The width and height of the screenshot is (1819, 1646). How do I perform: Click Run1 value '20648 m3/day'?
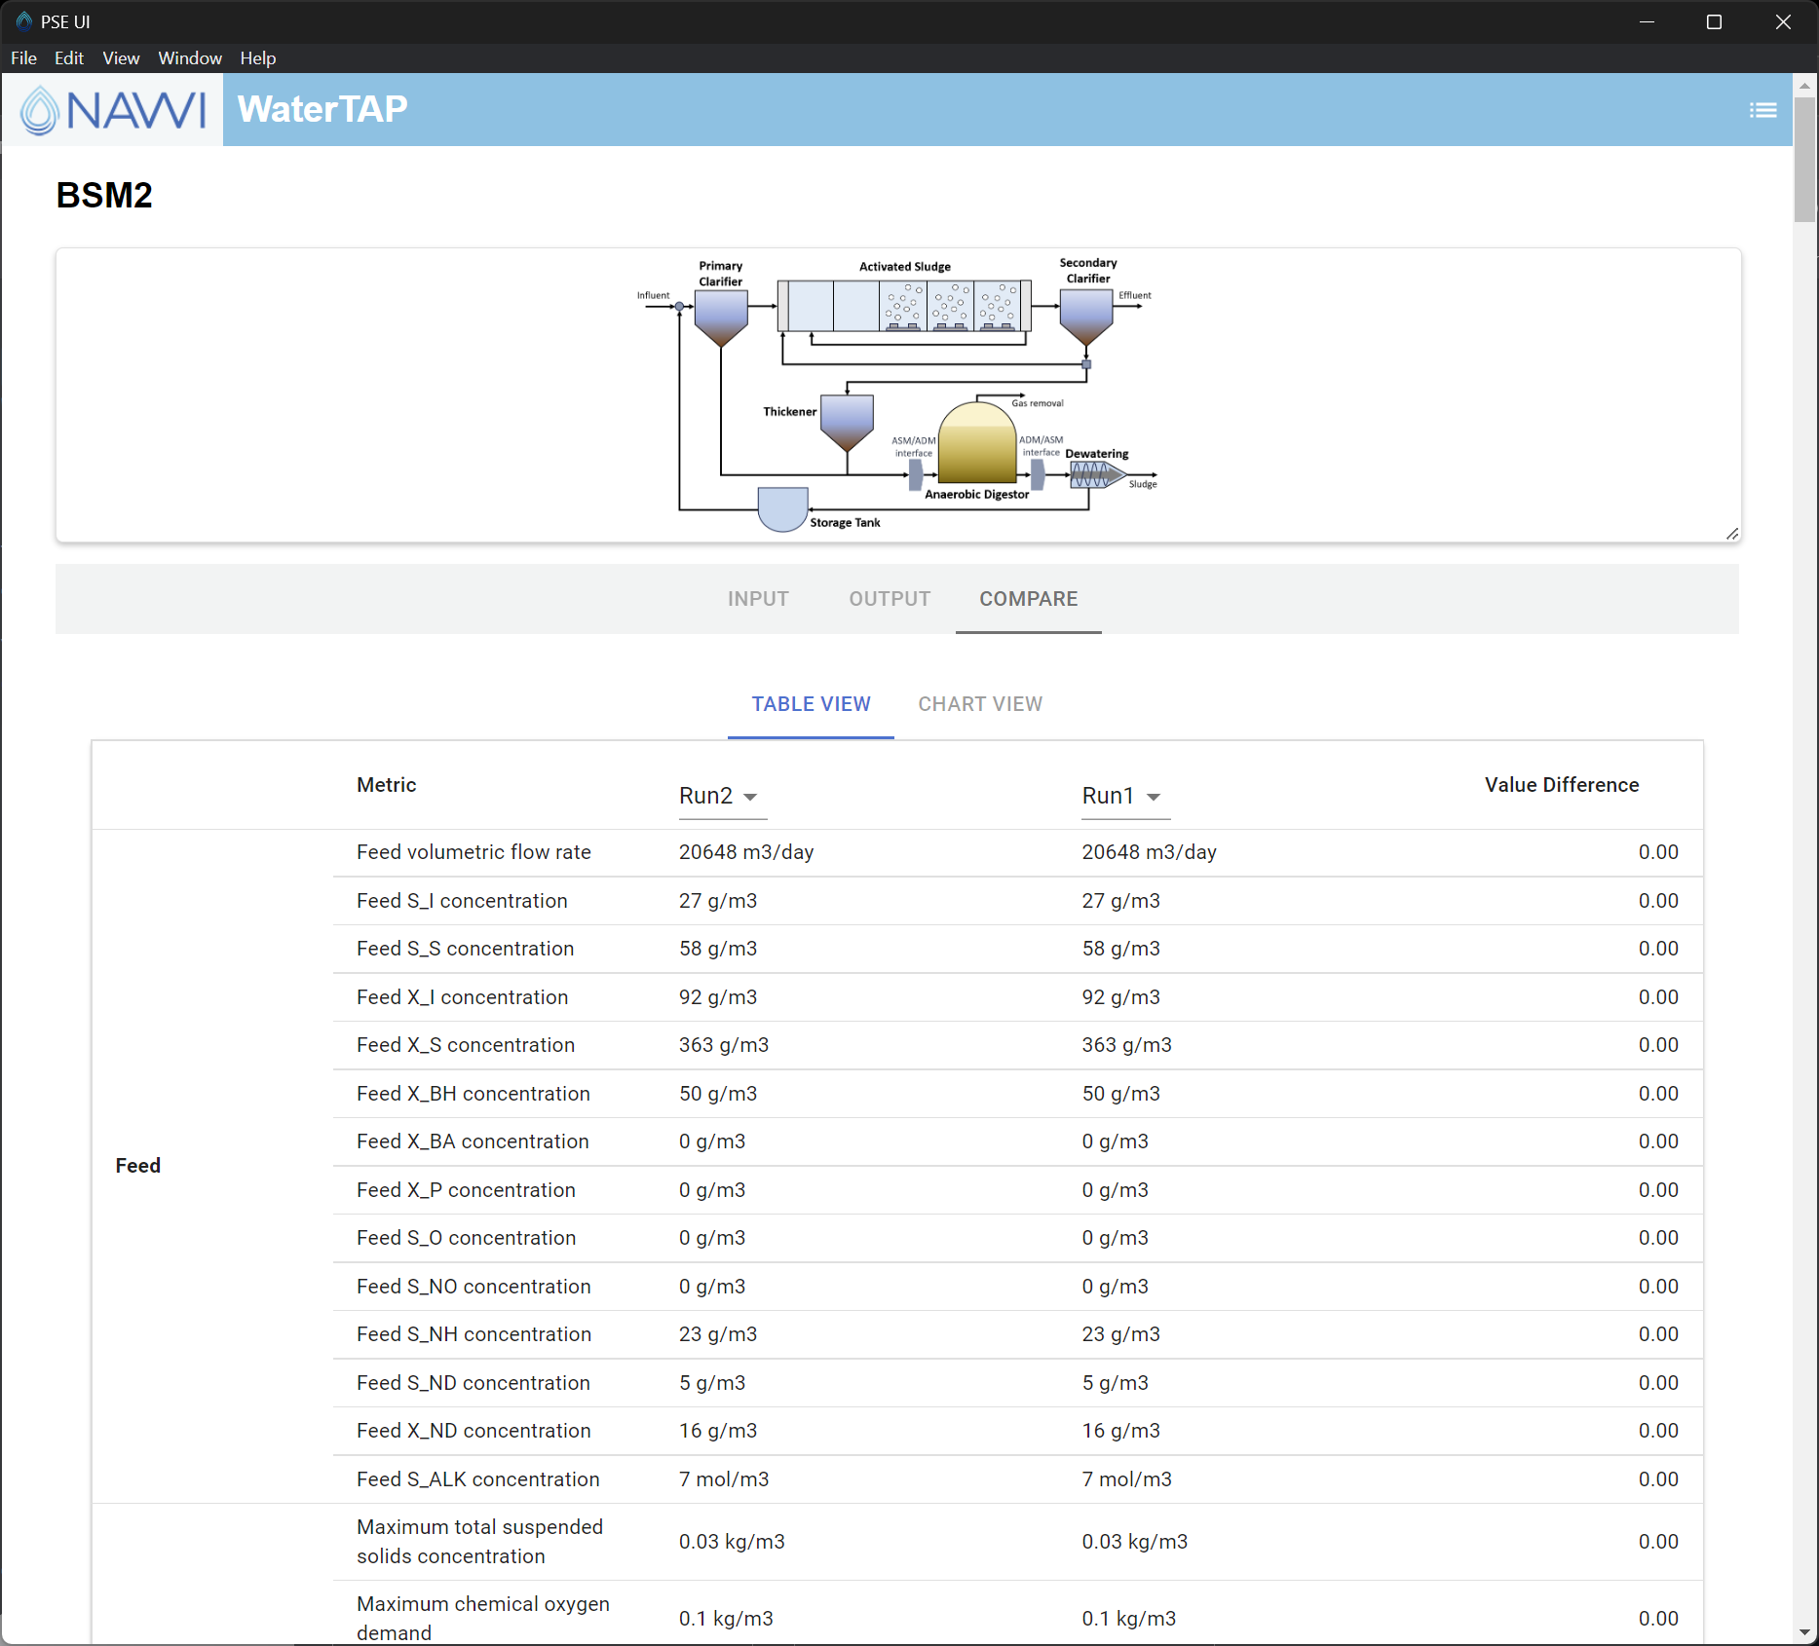pyautogui.click(x=1150, y=852)
